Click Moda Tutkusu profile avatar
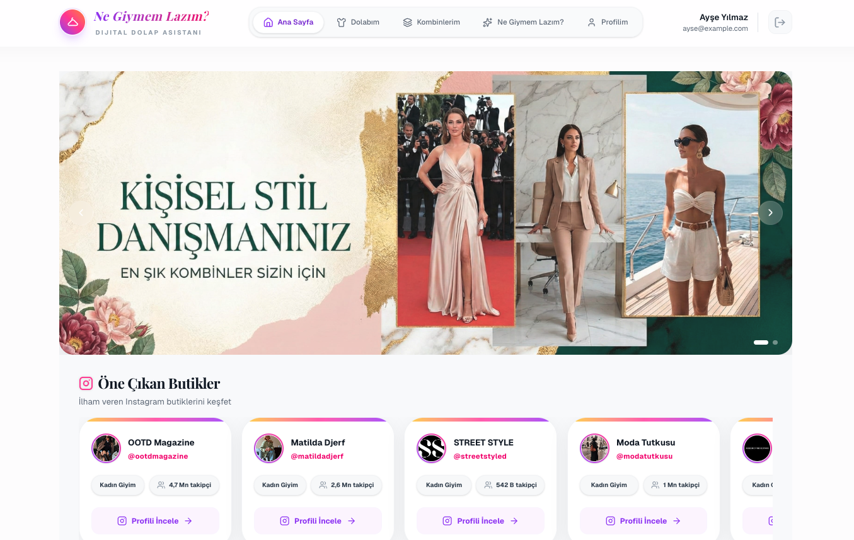Screen dimensions: 854x540 [594, 449]
